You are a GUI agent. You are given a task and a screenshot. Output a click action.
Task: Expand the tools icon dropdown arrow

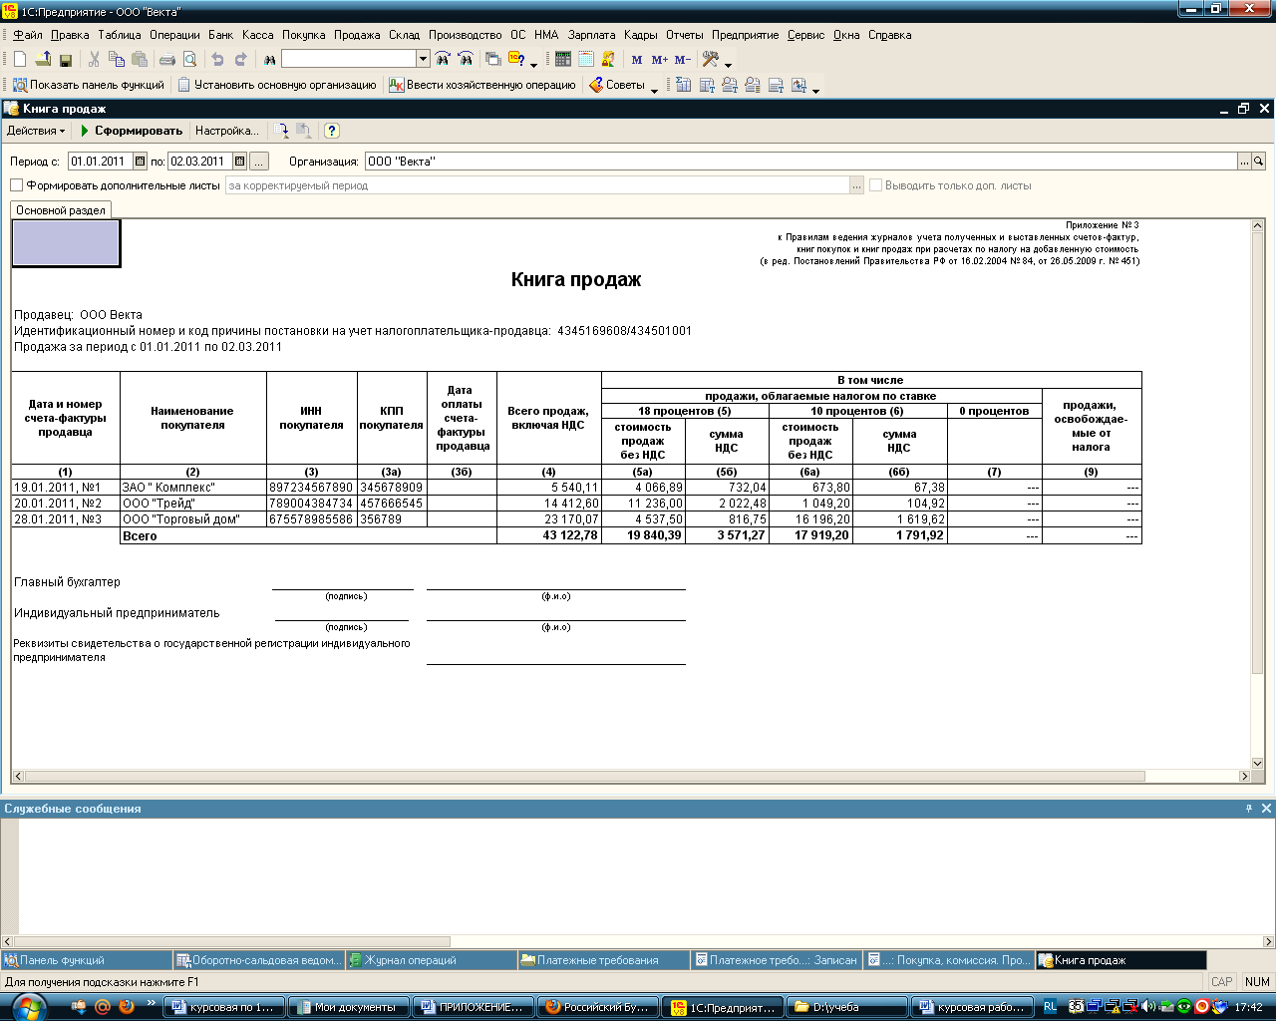point(729,64)
